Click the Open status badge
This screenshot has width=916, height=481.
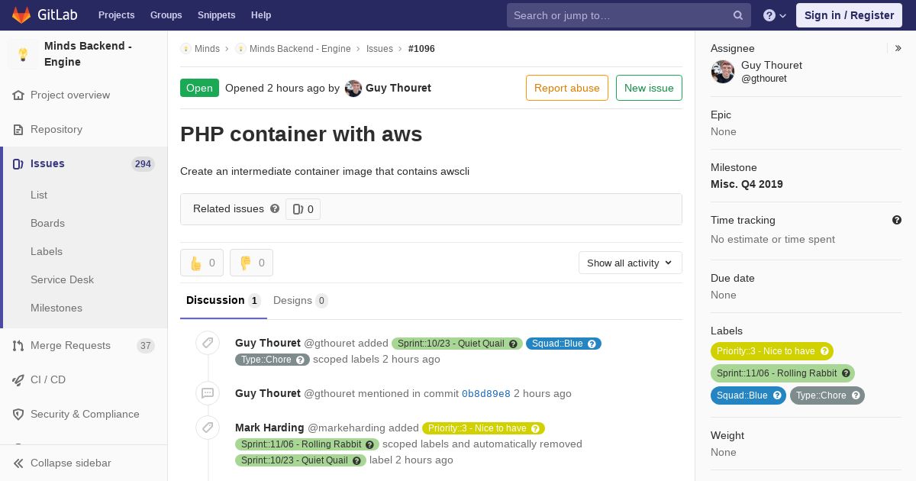(x=199, y=88)
